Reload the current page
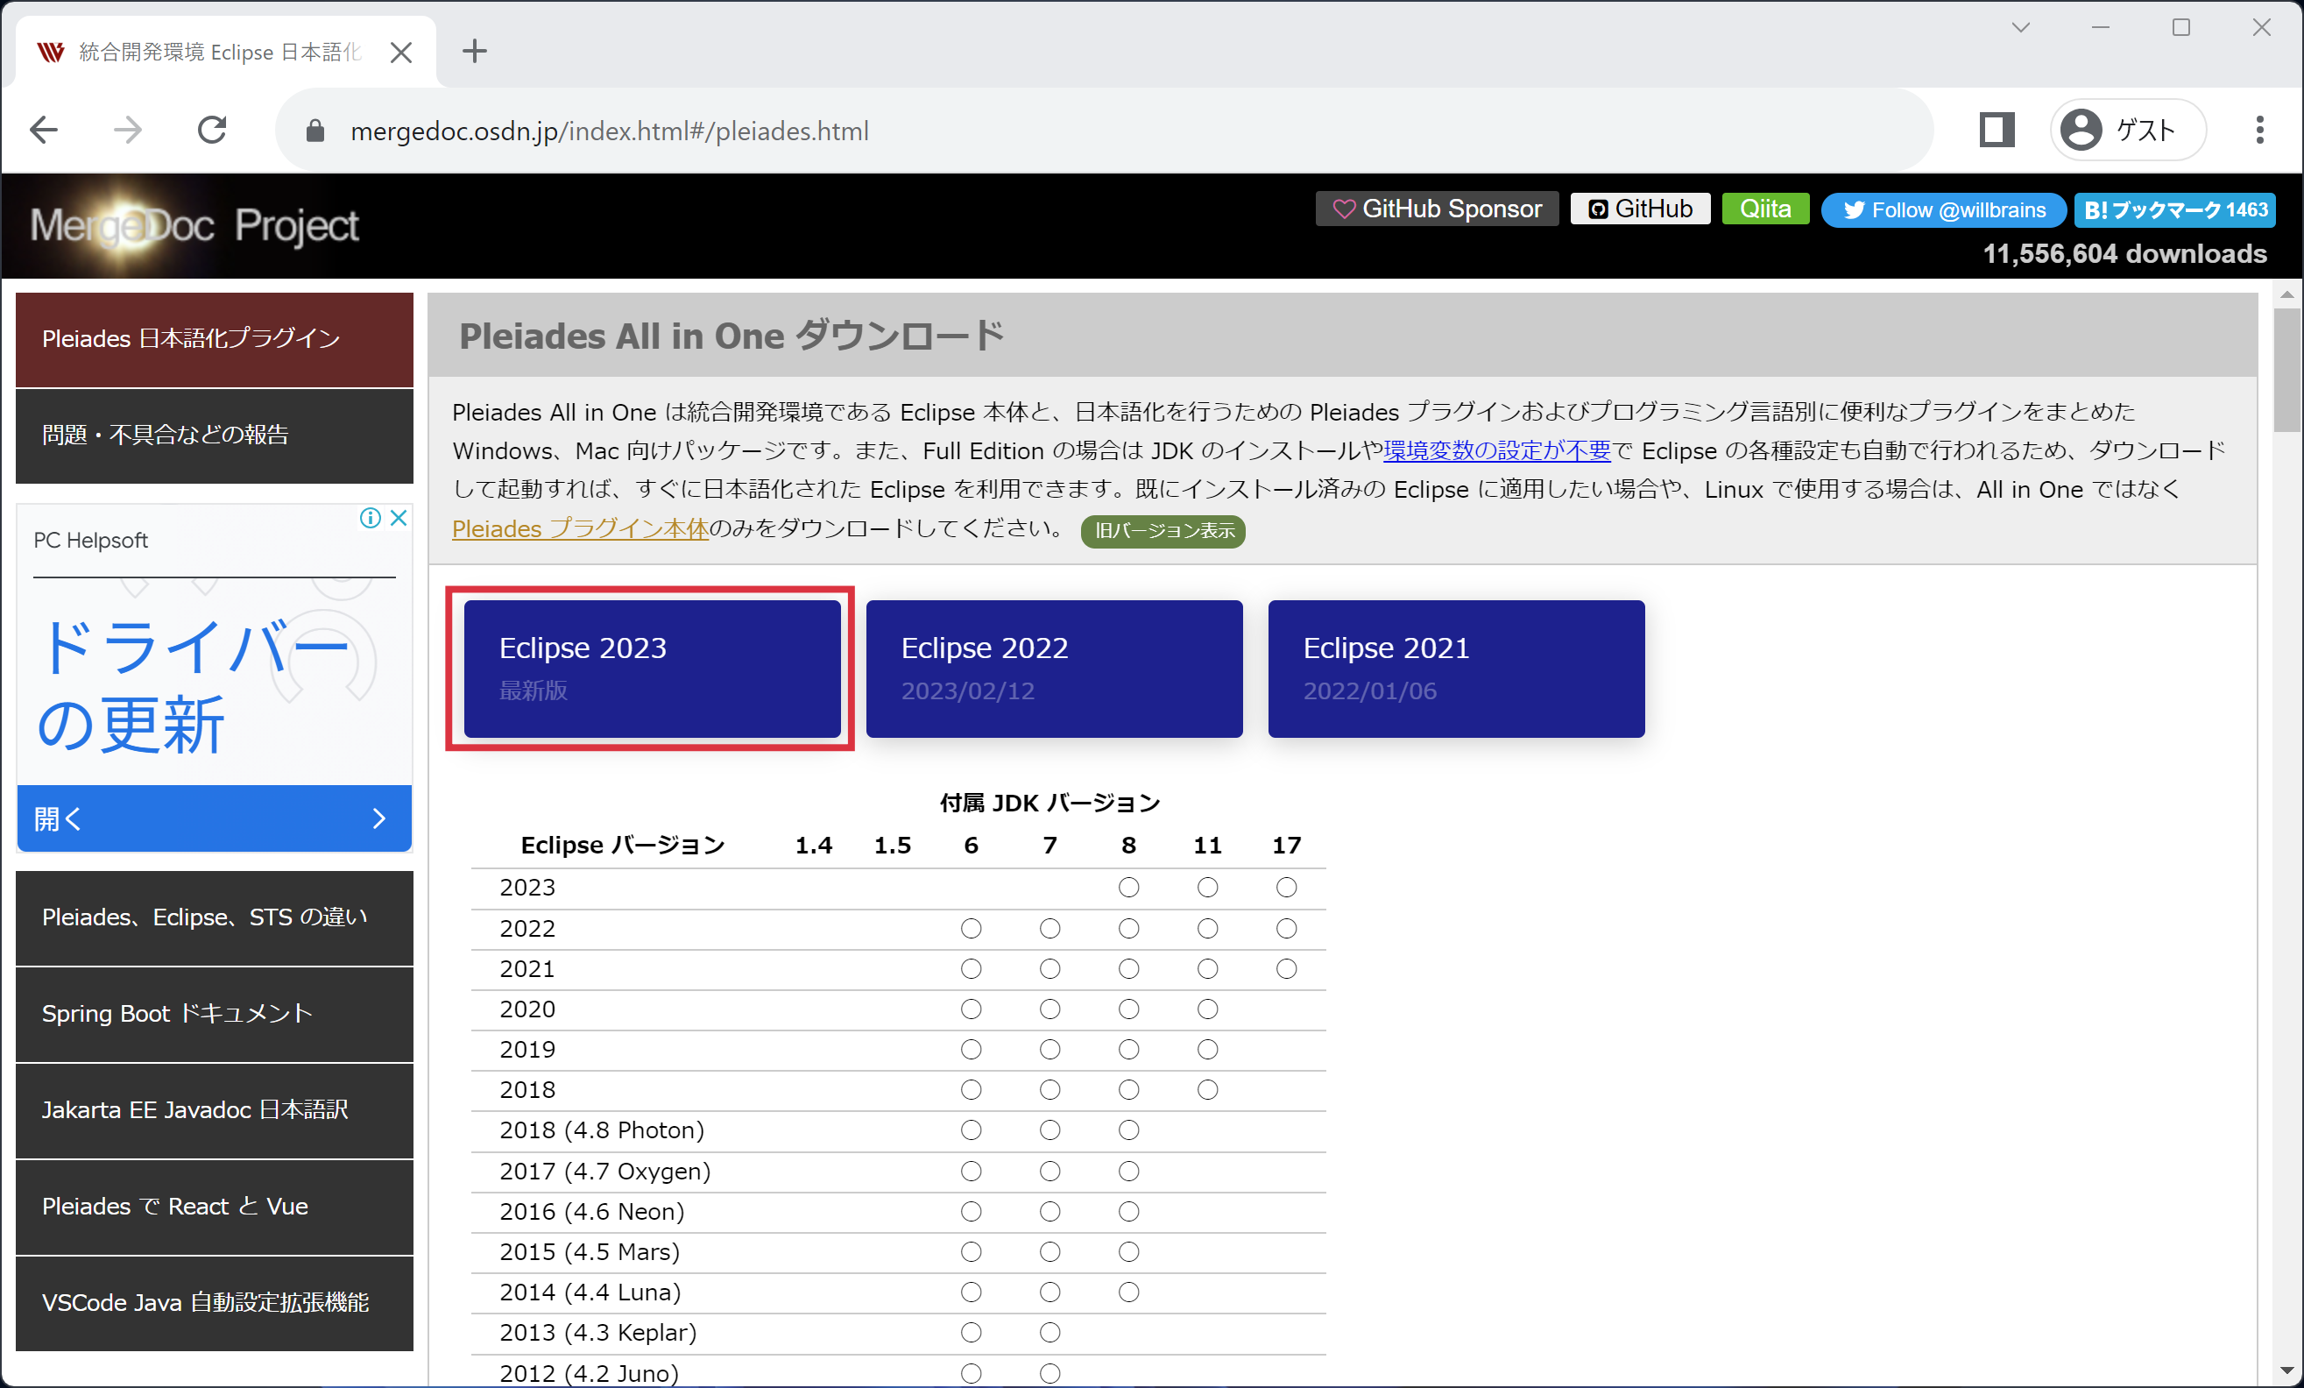The image size is (2304, 1388). click(212, 130)
